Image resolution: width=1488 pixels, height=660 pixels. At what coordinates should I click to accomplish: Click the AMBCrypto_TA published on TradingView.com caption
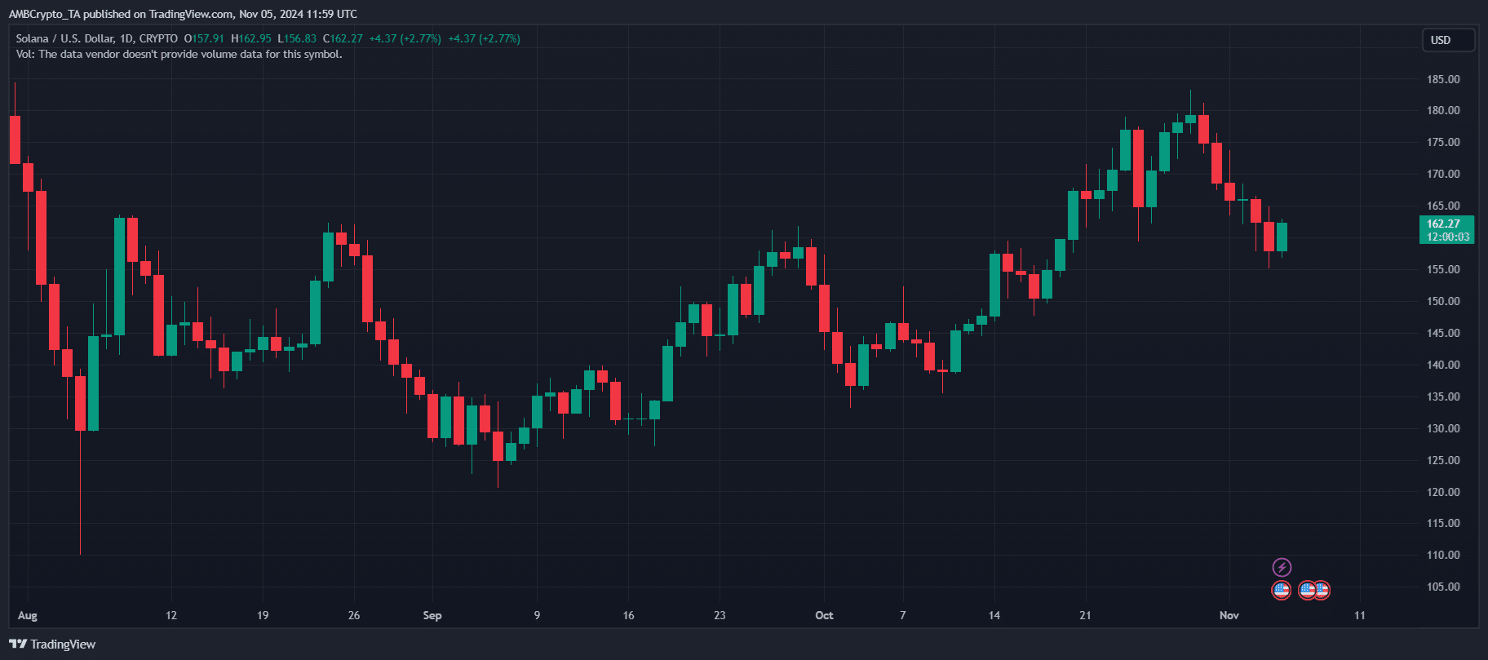(183, 14)
